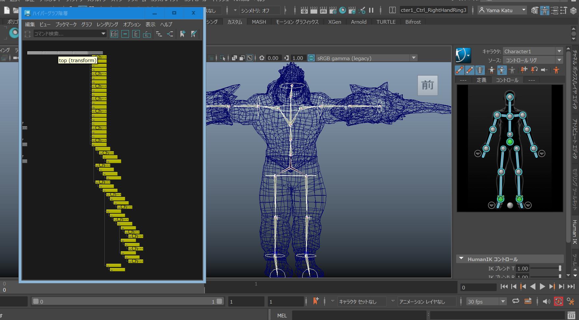Viewport: 579px width, 320px height.
Task: Click 前 view cube face in viewport
Action: 427,85
